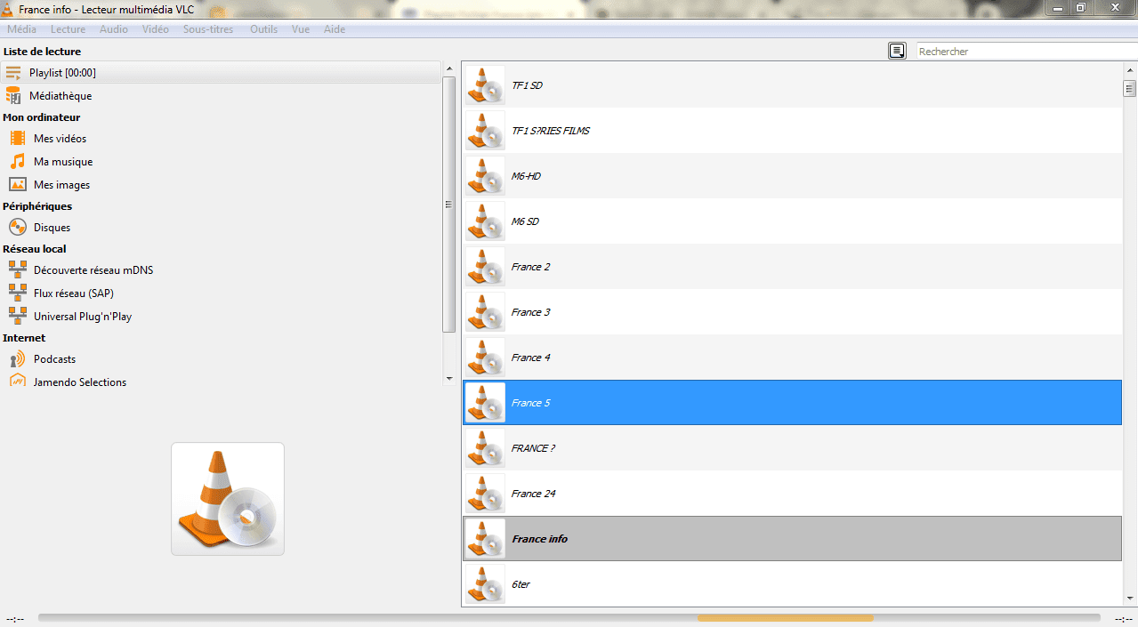Select the 6ter channel entry
This screenshot has height=627, width=1138.
click(792, 584)
